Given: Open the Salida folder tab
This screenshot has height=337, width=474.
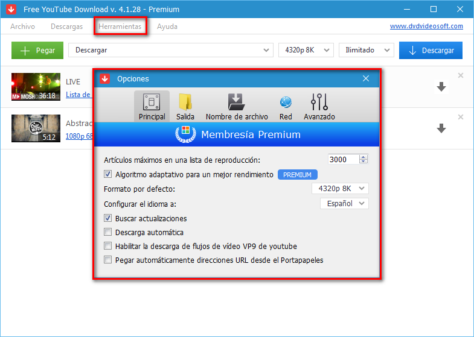Looking at the screenshot, I should tap(185, 107).
